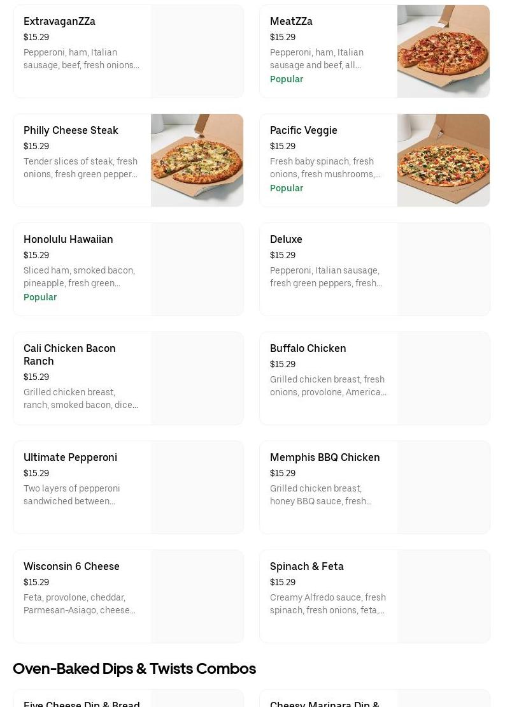This screenshot has width=512, height=707.
Task: Select Buffalo Chicken pizza
Action: pos(374,378)
